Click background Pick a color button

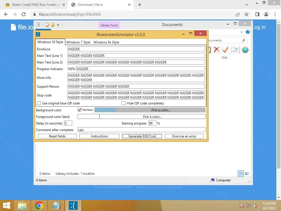tap(161, 110)
